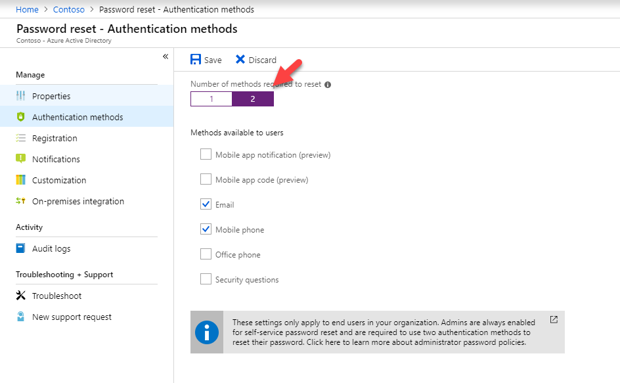Click the Discard X icon
The image size is (620, 383).
[x=240, y=59]
